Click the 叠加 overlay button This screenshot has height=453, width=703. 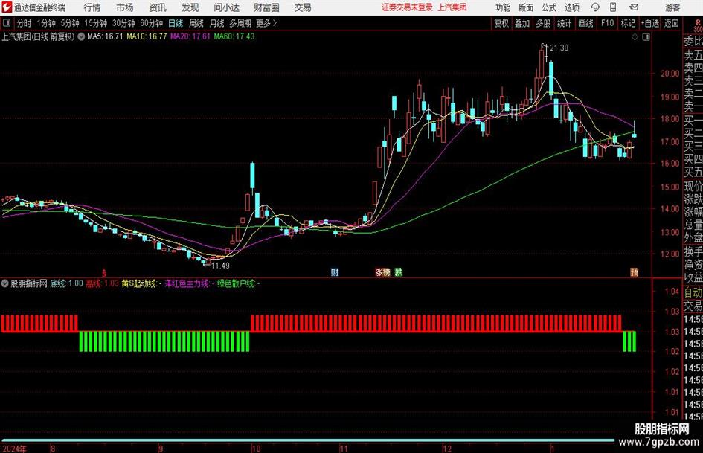pos(522,23)
